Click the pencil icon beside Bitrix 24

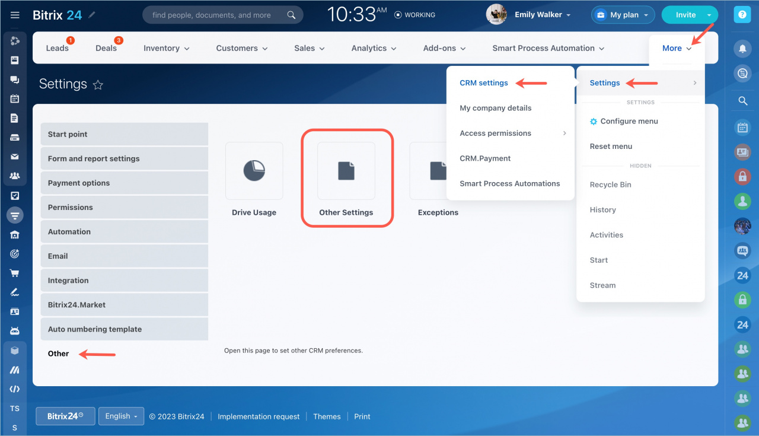91,15
